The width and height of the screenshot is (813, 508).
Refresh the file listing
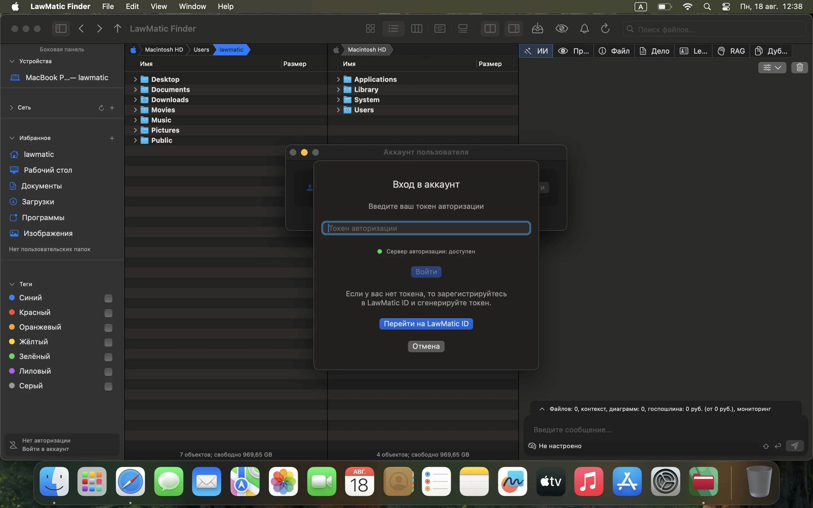[x=606, y=29]
